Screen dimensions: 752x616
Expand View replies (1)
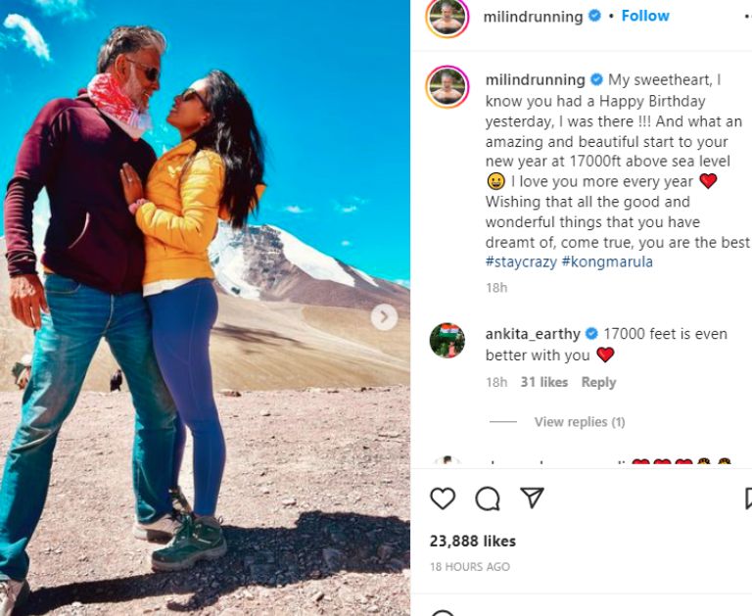580,422
